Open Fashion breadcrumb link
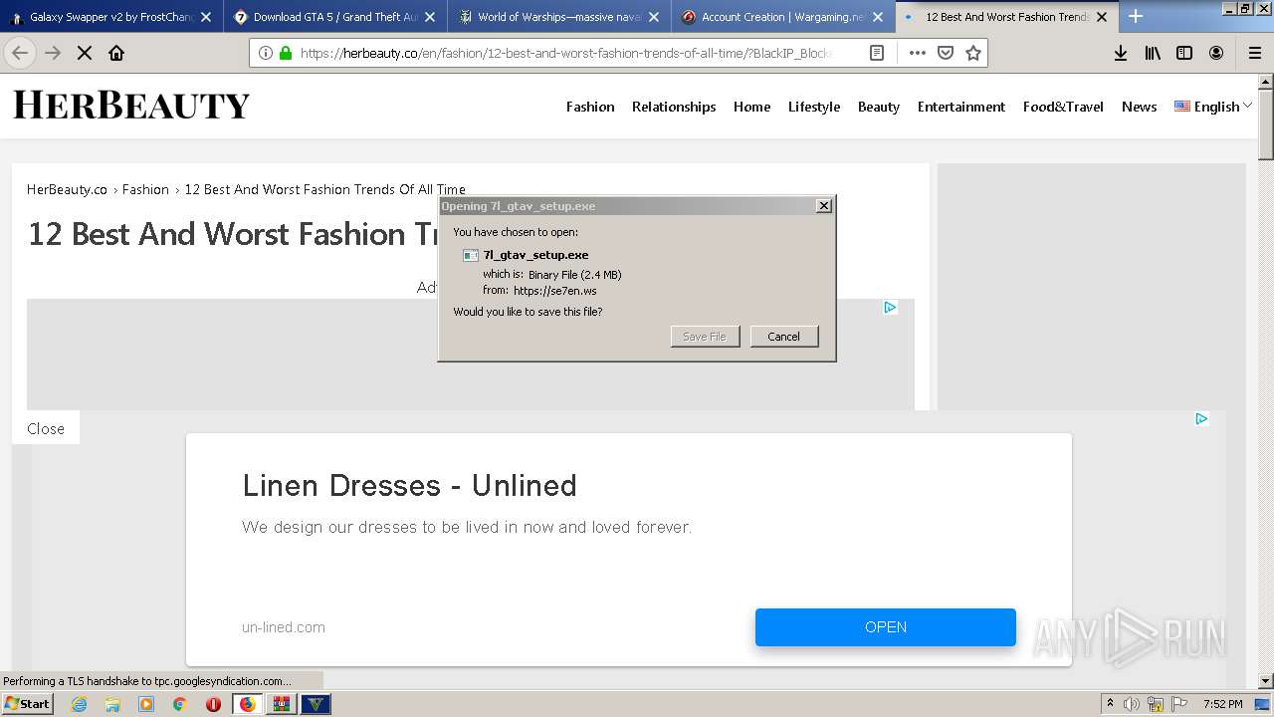 click(145, 189)
